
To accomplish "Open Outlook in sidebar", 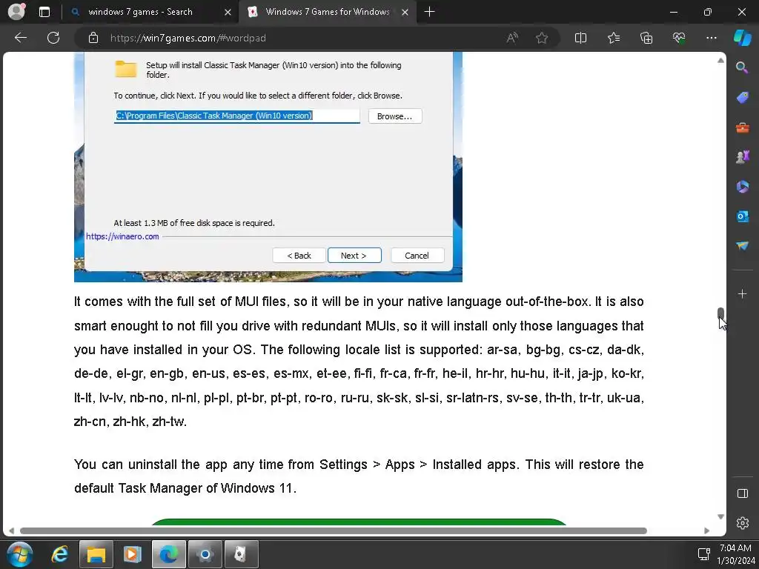I will pos(742,216).
